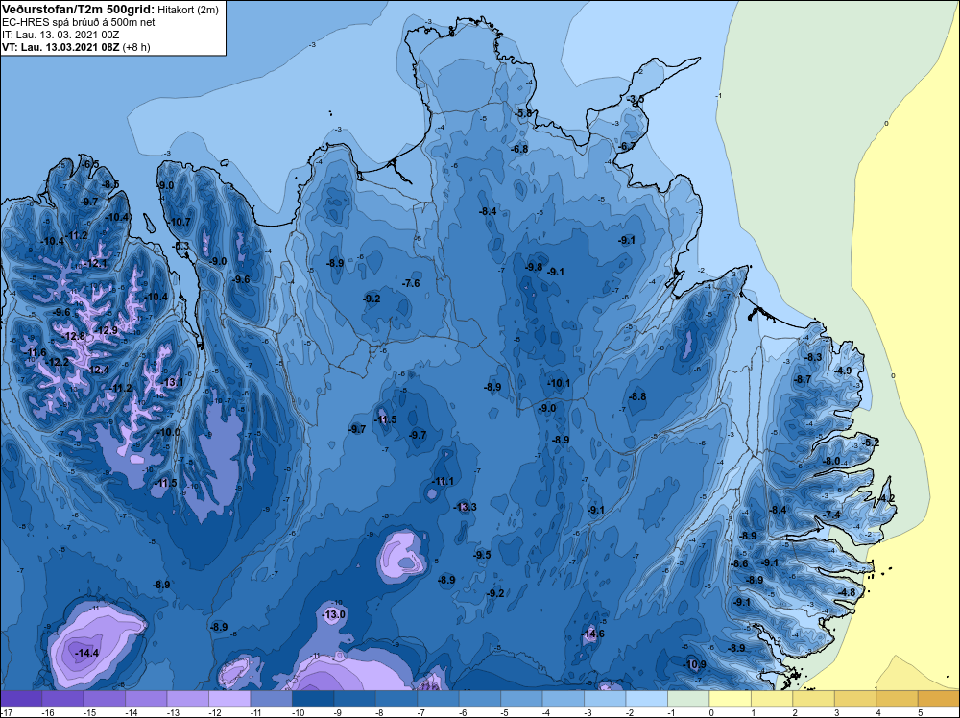Select the "Hitakort (2m)" header label
This screenshot has height=718, width=960.
point(188,10)
